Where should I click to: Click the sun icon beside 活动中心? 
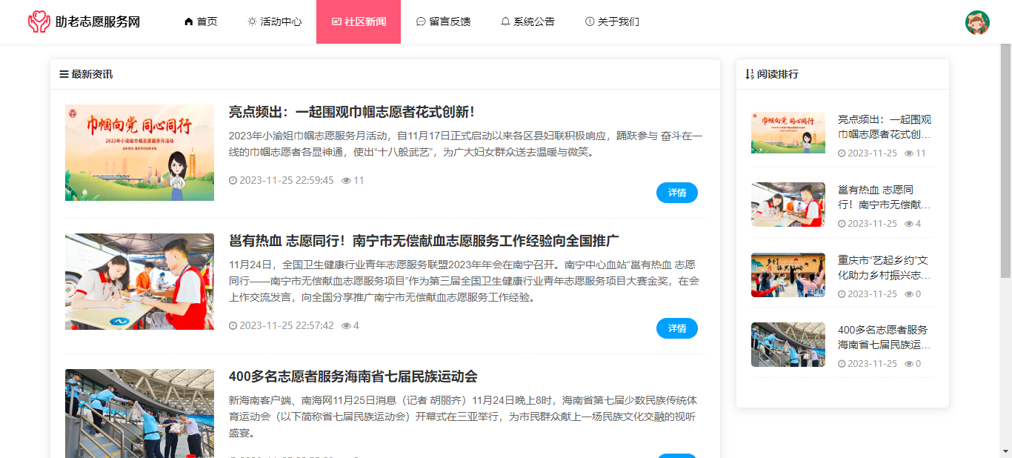coord(252,21)
